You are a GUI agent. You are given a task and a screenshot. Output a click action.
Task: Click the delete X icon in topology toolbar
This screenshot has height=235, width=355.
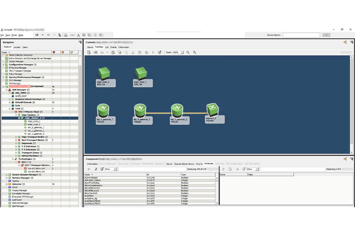click(153, 52)
